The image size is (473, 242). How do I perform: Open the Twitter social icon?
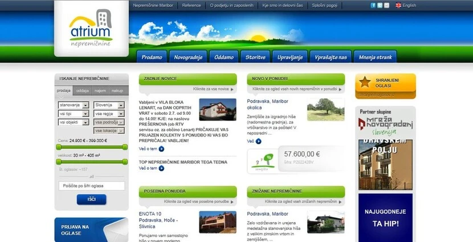point(380,5)
